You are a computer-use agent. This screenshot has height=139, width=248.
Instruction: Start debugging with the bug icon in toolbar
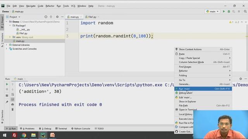[229, 11]
